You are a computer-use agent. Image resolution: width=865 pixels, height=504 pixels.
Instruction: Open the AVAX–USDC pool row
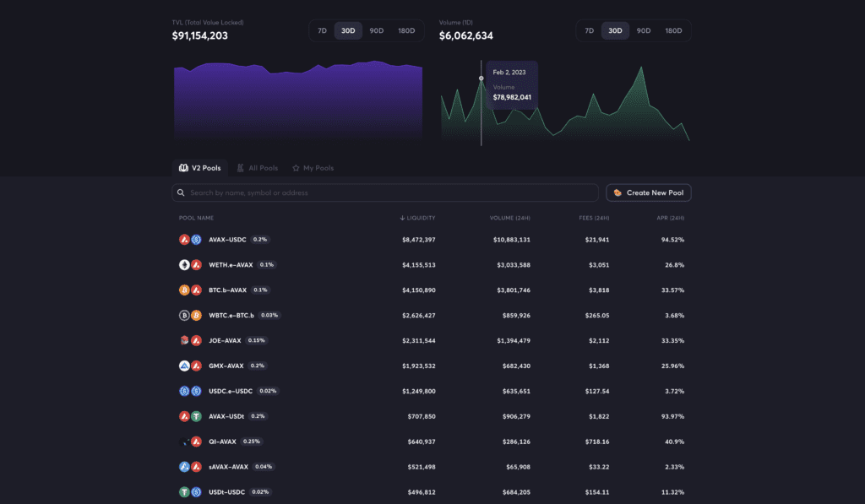[432, 240]
